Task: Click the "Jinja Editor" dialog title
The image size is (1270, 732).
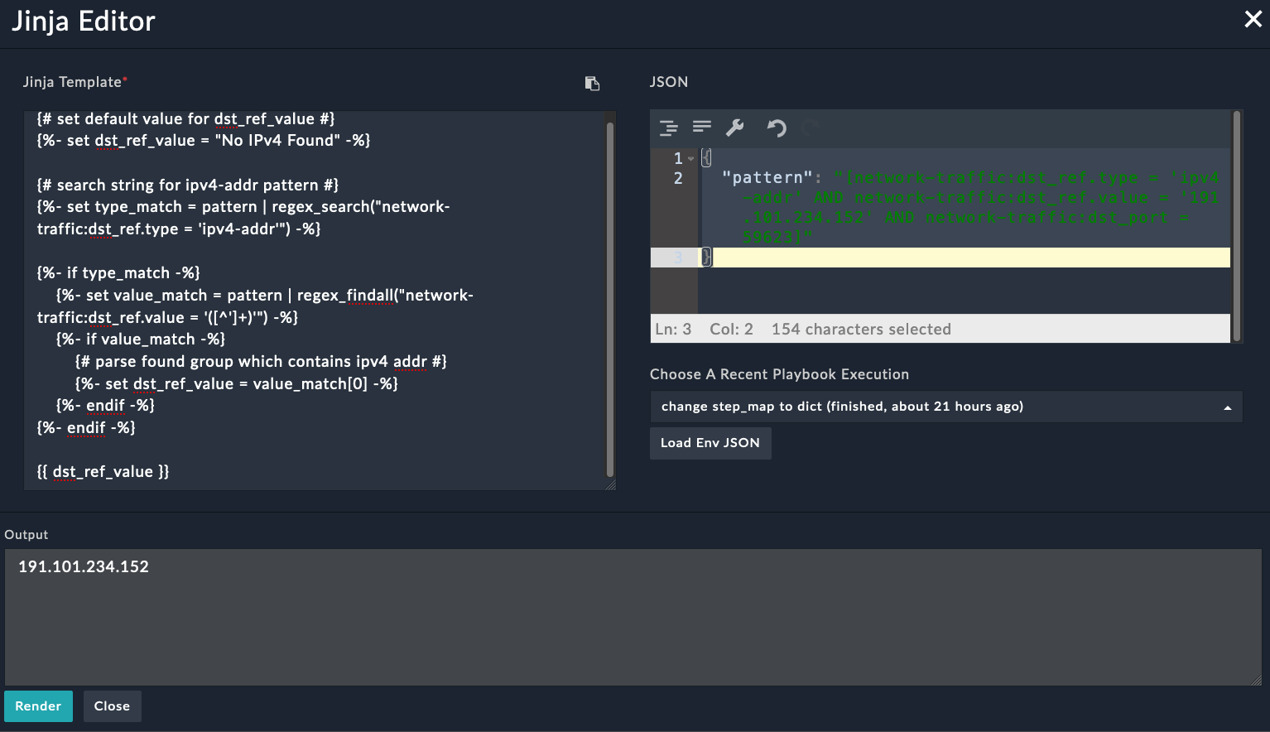Action: click(x=83, y=22)
